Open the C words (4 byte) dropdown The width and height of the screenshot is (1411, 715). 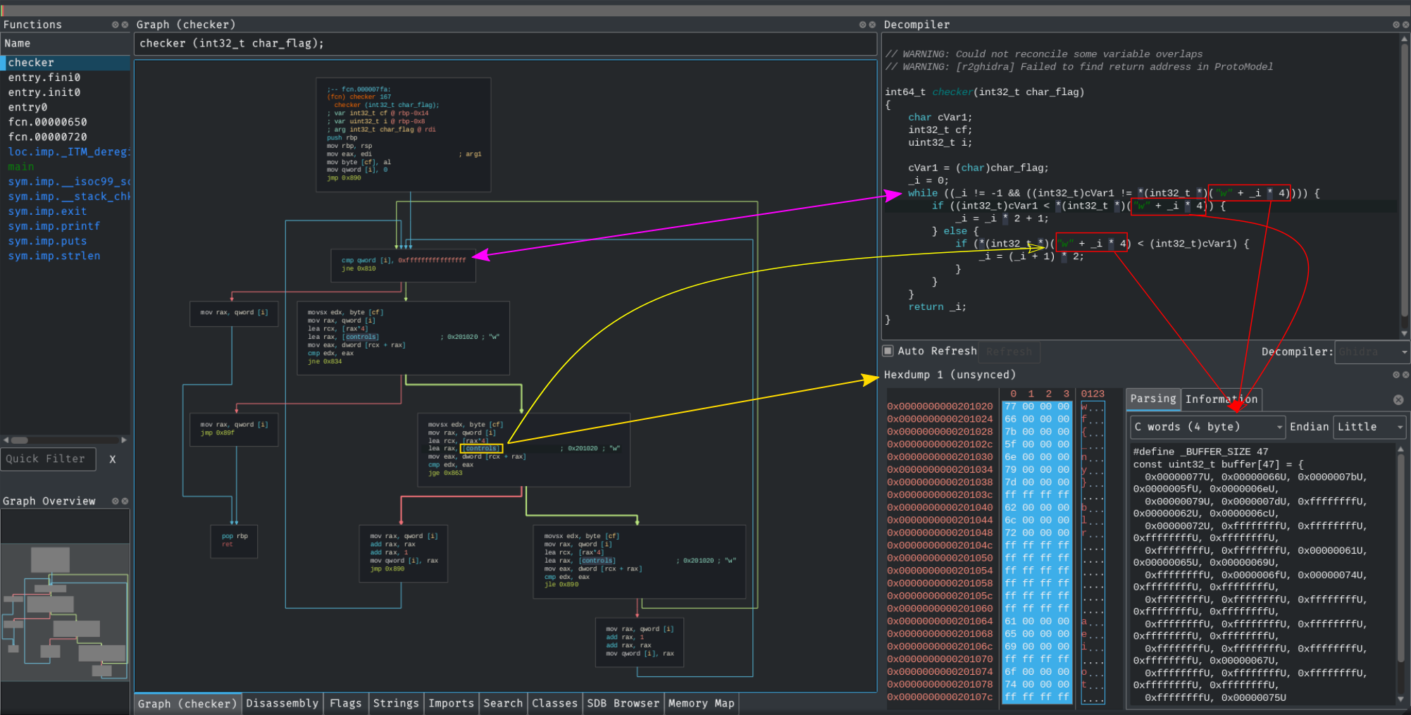tap(1207, 427)
